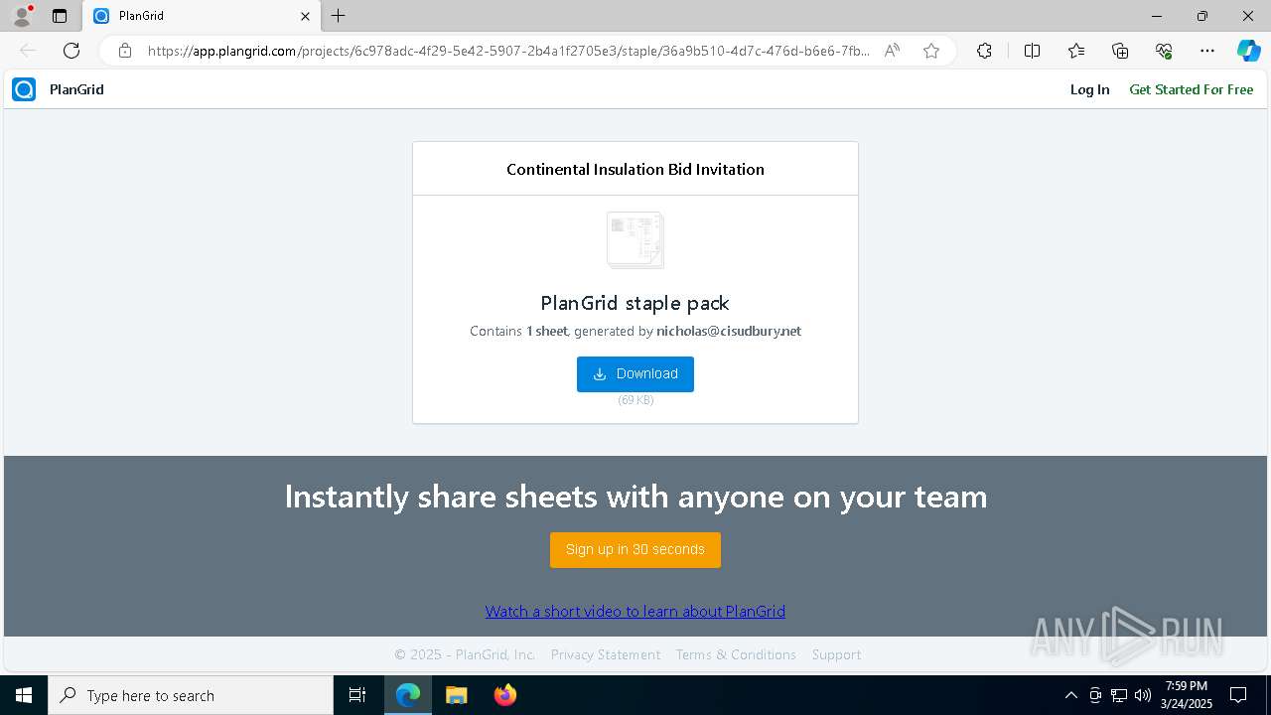Click Continental Insulation Bid Invitation title
Image resolution: width=1271 pixels, height=715 pixels.
point(635,169)
